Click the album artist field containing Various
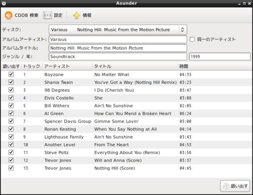 (x=118, y=40)
